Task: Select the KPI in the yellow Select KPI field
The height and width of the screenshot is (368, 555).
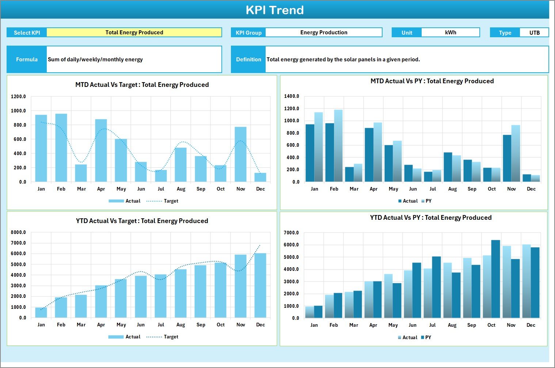Action: [134, 32]
